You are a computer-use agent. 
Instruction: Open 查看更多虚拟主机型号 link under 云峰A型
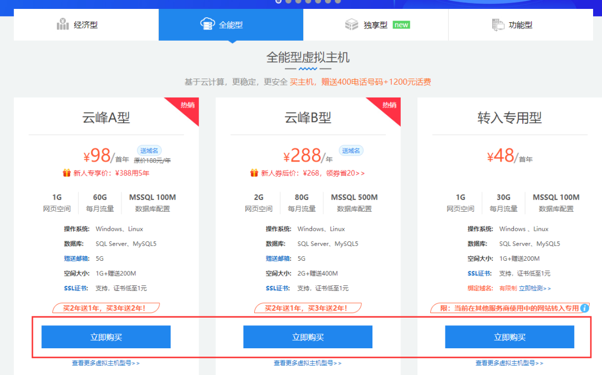106,363
